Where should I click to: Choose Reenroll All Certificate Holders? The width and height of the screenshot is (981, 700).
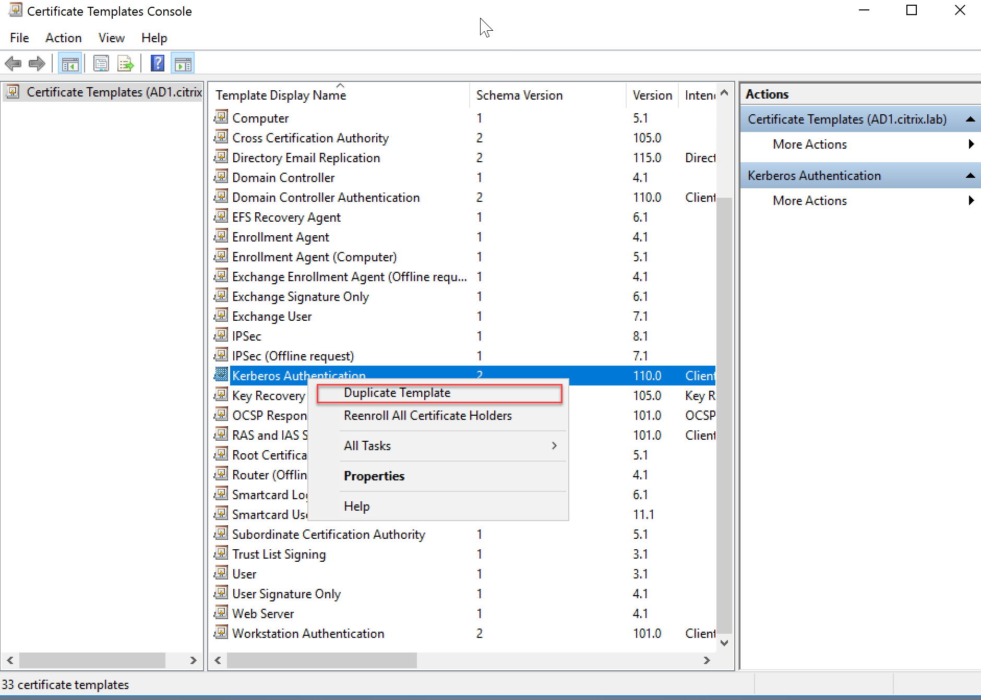click(x=427, y=416)
